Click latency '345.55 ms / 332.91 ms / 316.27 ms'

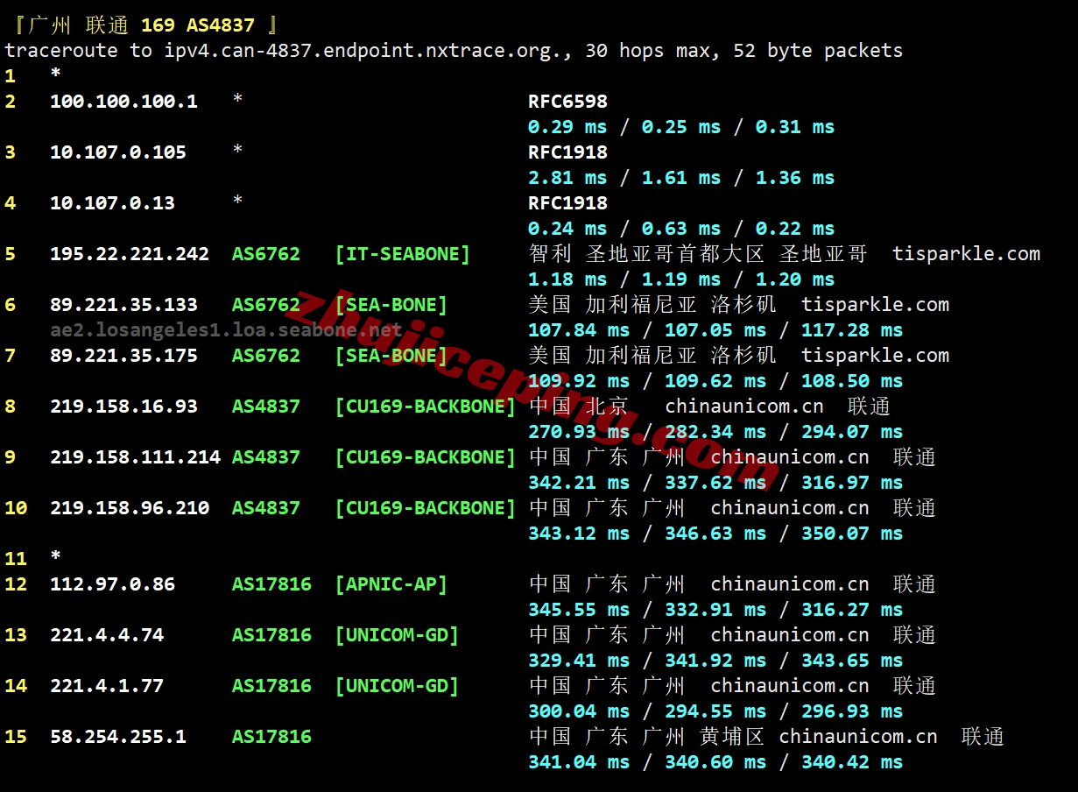pos(715,610)
